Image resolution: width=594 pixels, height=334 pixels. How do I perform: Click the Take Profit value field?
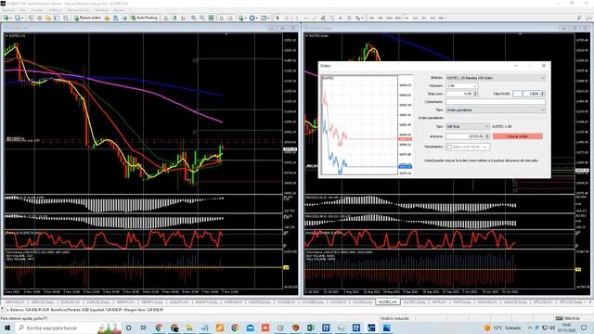526,94
